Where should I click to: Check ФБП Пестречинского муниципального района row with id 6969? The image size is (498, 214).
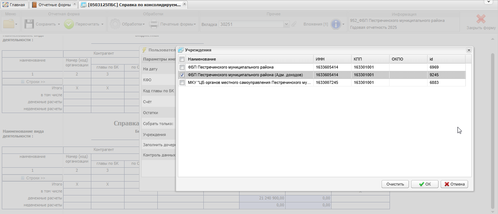[182, 67]
